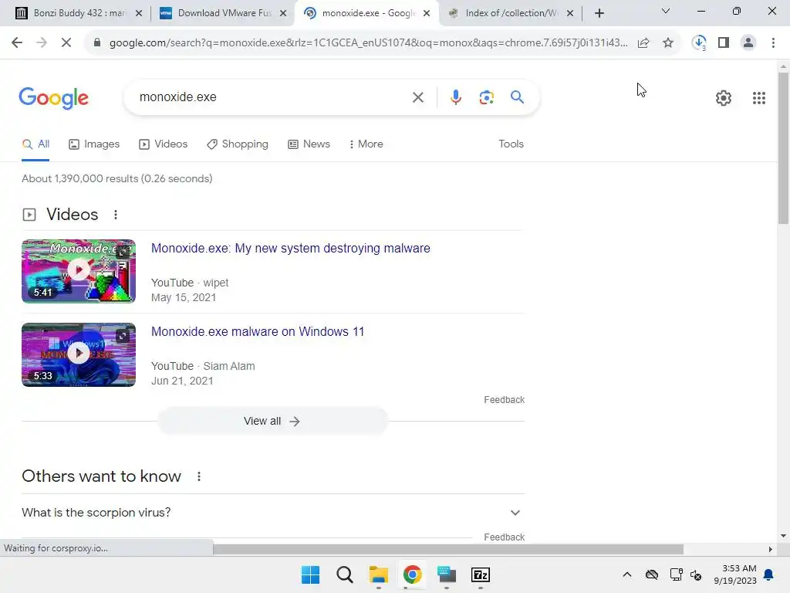Screen dimensions: 790x593
Task: Click the Chrome taskbar icon
Action: [x=412, y=574]
